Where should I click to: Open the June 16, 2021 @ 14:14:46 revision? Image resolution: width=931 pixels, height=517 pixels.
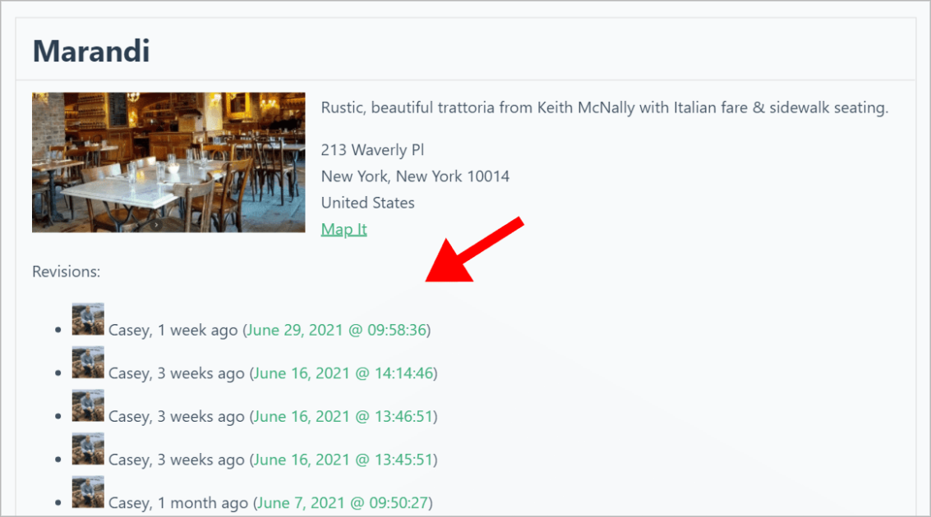(x=344, y=373)
